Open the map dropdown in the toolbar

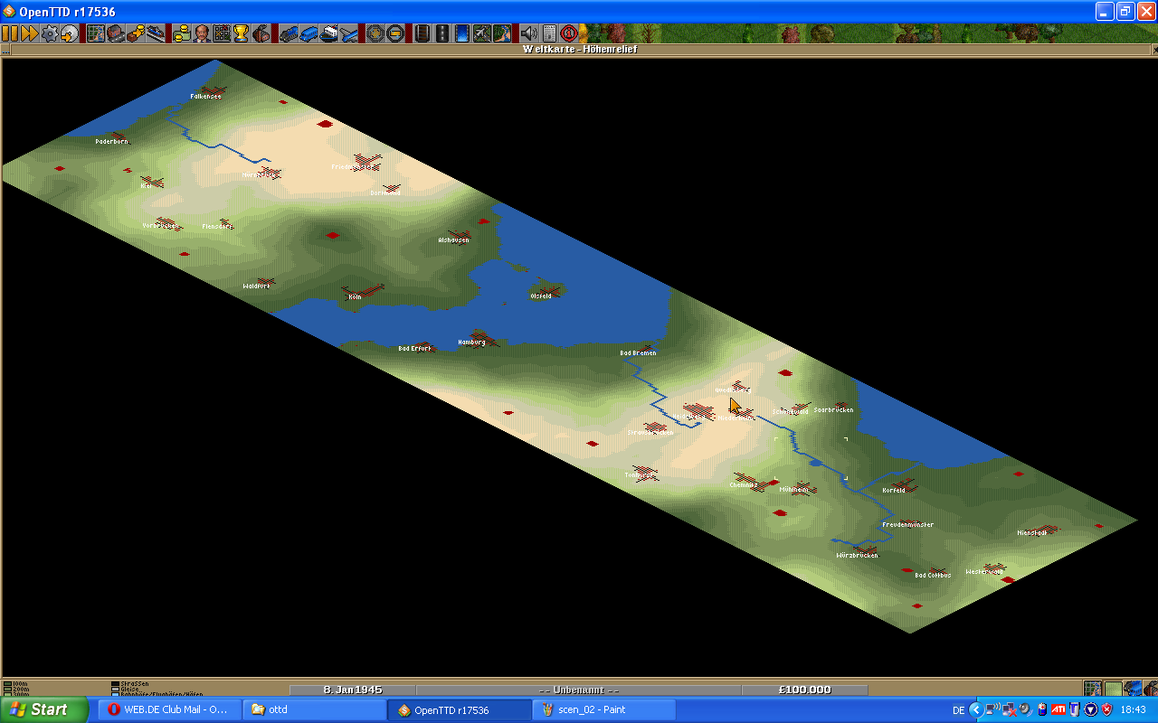(96, 33)
